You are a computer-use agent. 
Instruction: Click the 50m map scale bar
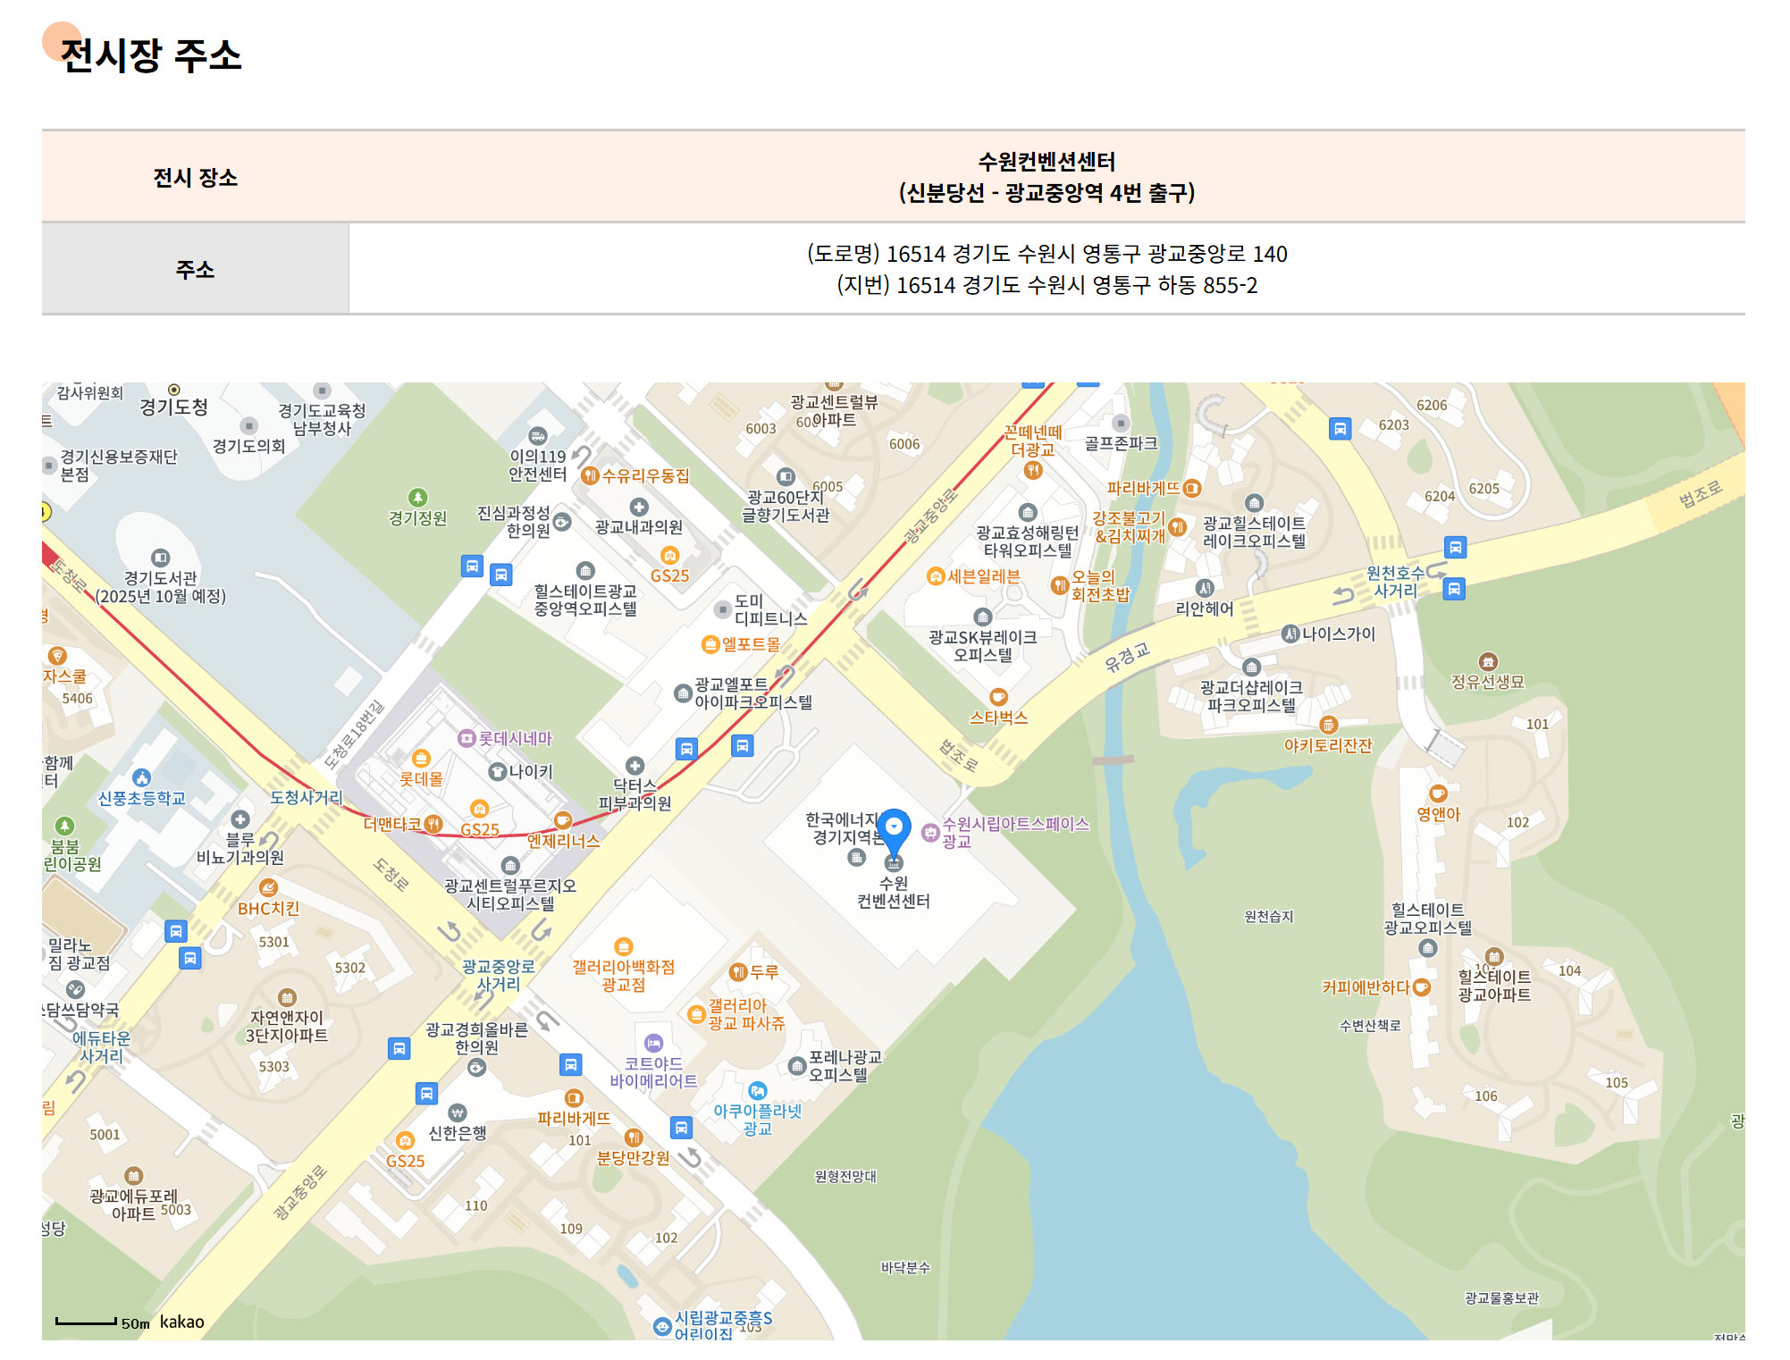87,1322
